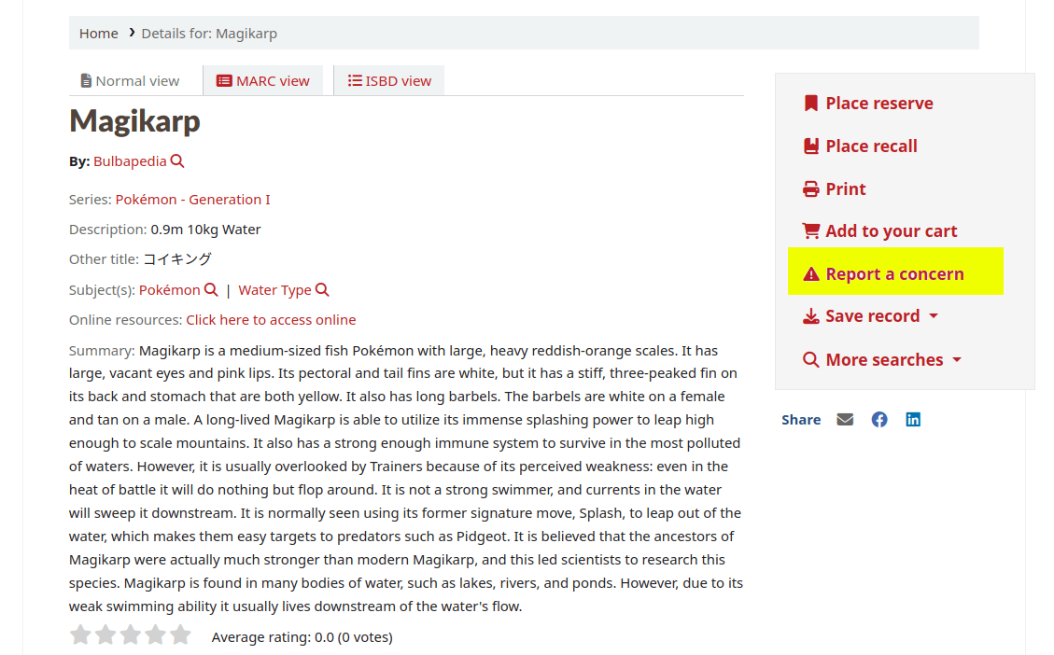Expand the Save record dropdown arrow
This screenshot has width=1054, height=655.
point(934,315)
